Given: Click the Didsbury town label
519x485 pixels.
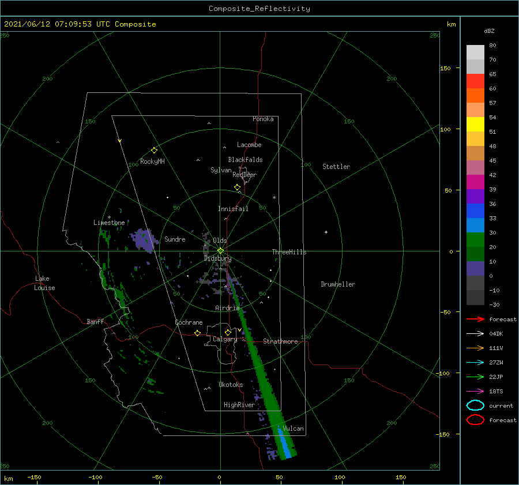Looking at the screenshot, I should point(217,258).
